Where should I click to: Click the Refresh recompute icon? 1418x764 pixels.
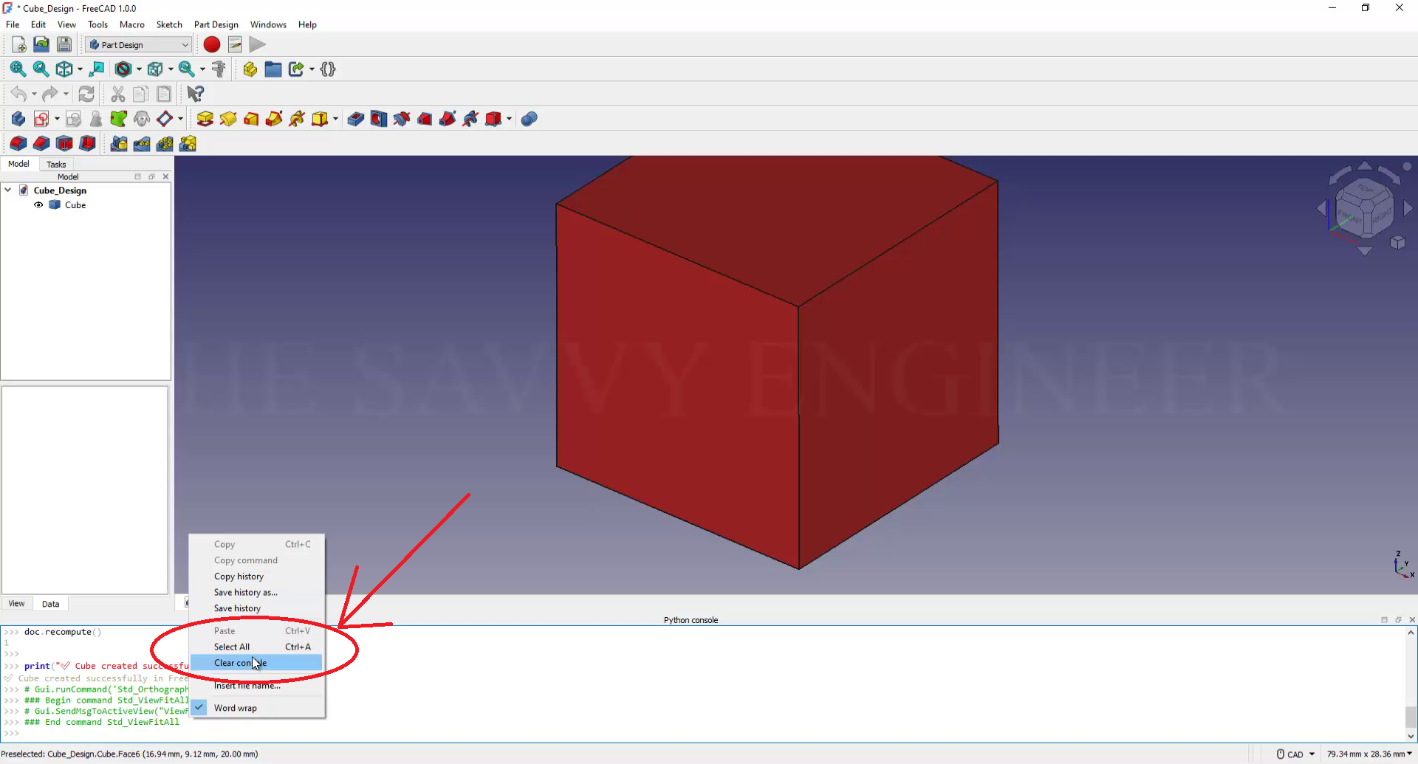[x=86, y=94]
